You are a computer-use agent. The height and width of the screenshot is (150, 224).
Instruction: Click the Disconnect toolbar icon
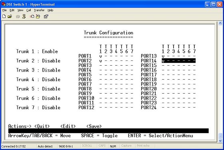(x=24, y=16)
